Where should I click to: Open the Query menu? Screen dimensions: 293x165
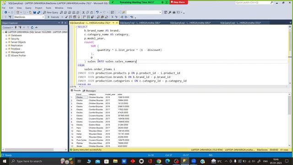(x=28, y=8)
